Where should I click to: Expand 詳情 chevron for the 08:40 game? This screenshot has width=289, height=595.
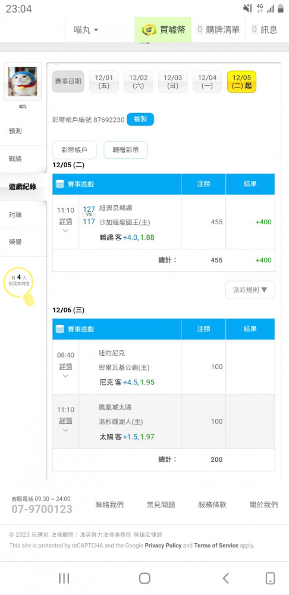point(65,376)
